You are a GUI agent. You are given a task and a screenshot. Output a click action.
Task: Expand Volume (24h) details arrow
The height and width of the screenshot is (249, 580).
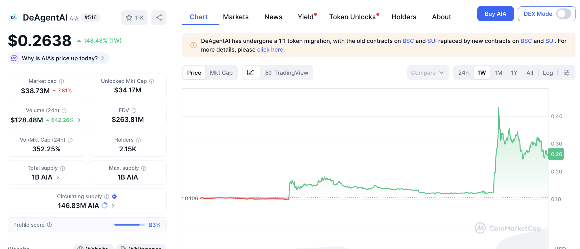[79, 120]
